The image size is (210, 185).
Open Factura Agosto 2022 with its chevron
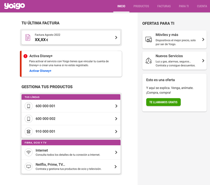(116, 38)
